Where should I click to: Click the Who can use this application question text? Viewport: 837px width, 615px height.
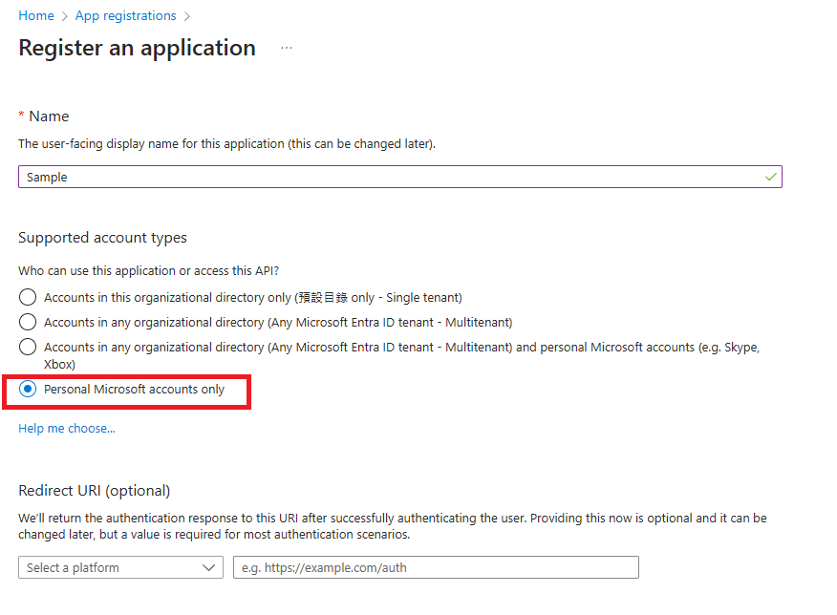(149, 271)
